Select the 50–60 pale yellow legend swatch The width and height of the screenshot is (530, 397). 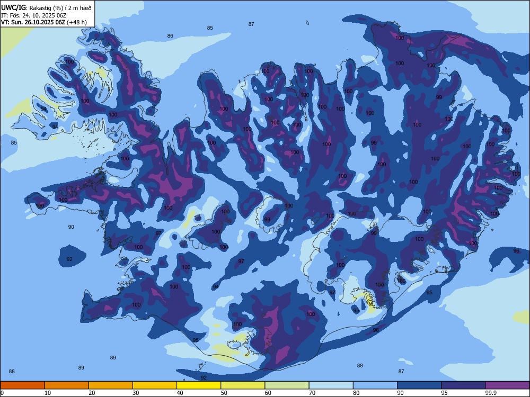(x=243, y=385)
